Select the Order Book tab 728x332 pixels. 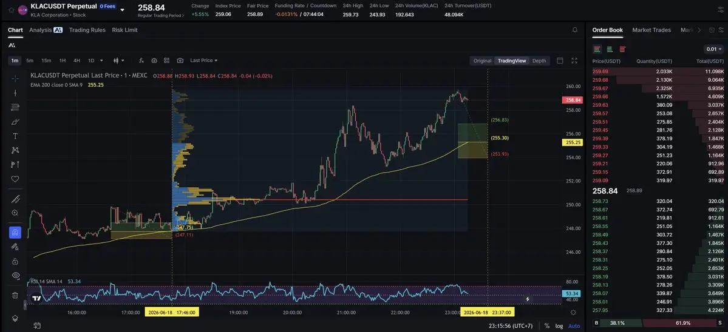pos(607,30)
